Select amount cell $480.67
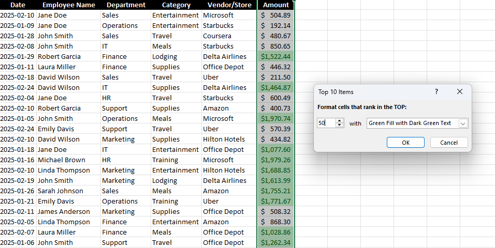This screenshot has width=495, height=248. click(x=276, y=36)
